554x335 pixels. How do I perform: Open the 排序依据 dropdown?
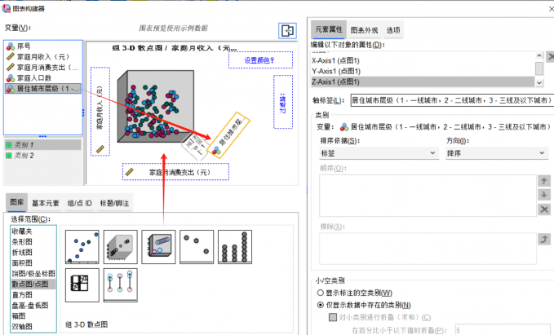[379, 153]
